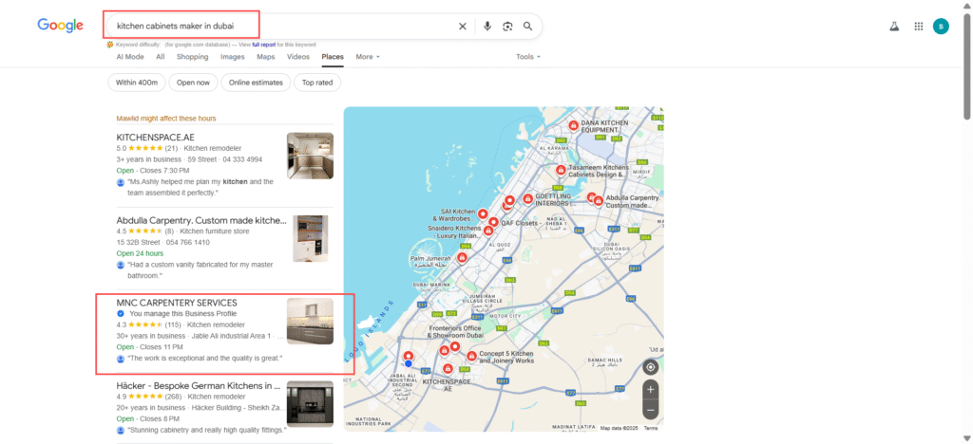The image size is (973, 444).
Task: Center map on my location
Action: pyautogui.click(x=650, y=367)
